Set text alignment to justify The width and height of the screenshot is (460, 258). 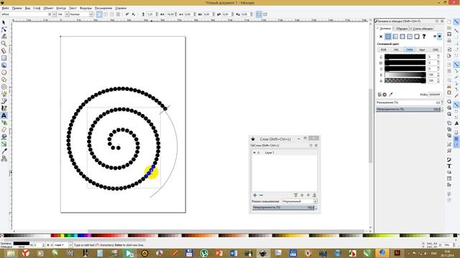pos(118,14)
